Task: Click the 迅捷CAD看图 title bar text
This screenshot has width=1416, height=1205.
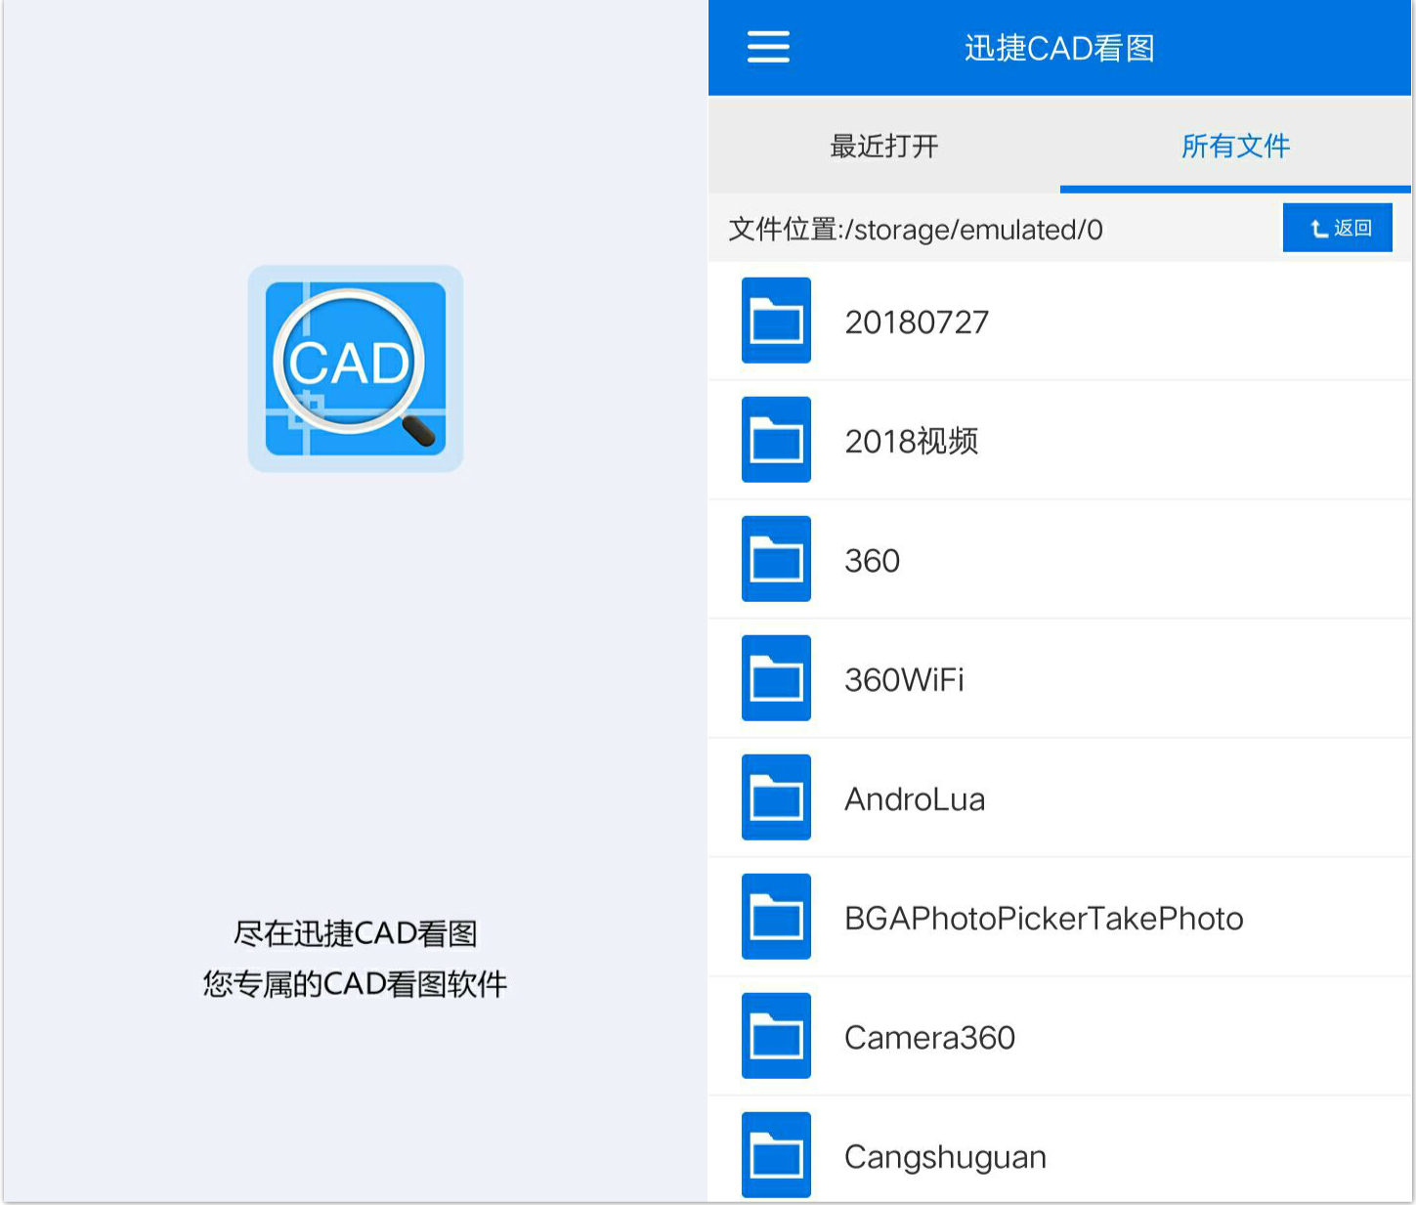Action: click(x=1058, y=46)
